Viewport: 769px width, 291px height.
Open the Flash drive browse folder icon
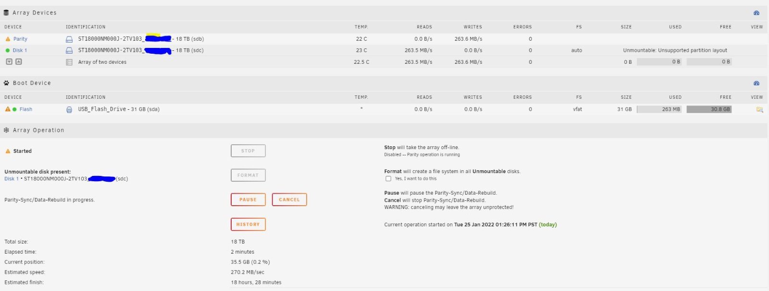[x=760, y=109]
